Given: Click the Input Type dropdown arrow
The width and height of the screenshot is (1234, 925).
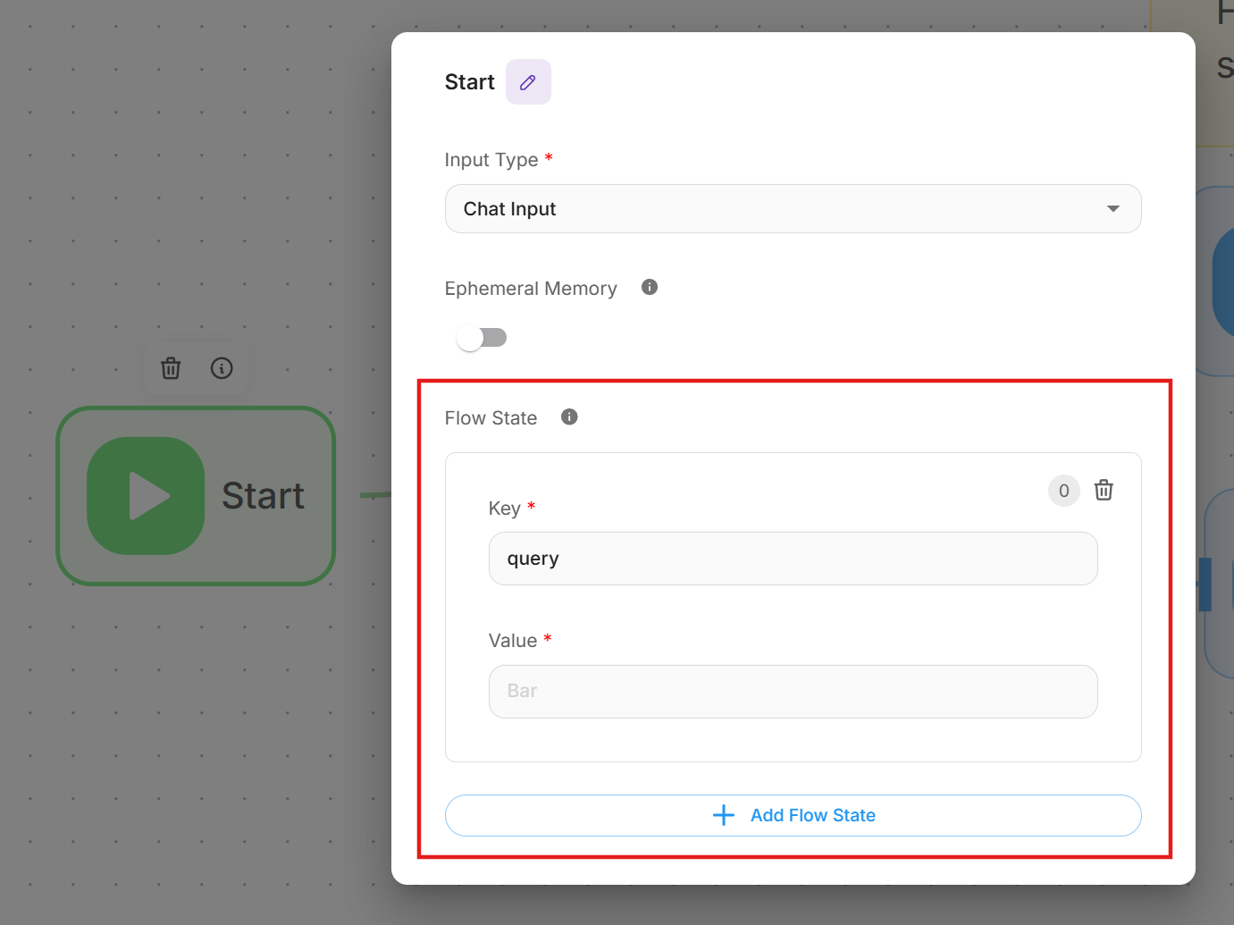Looking at the screenshot, I should click(1112, 209).
